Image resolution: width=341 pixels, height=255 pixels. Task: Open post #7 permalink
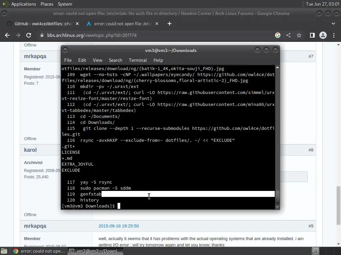[311, 56]
